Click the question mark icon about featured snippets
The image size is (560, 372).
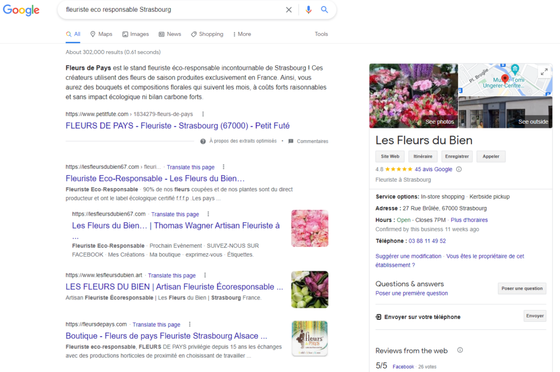(x=203, y=141)
